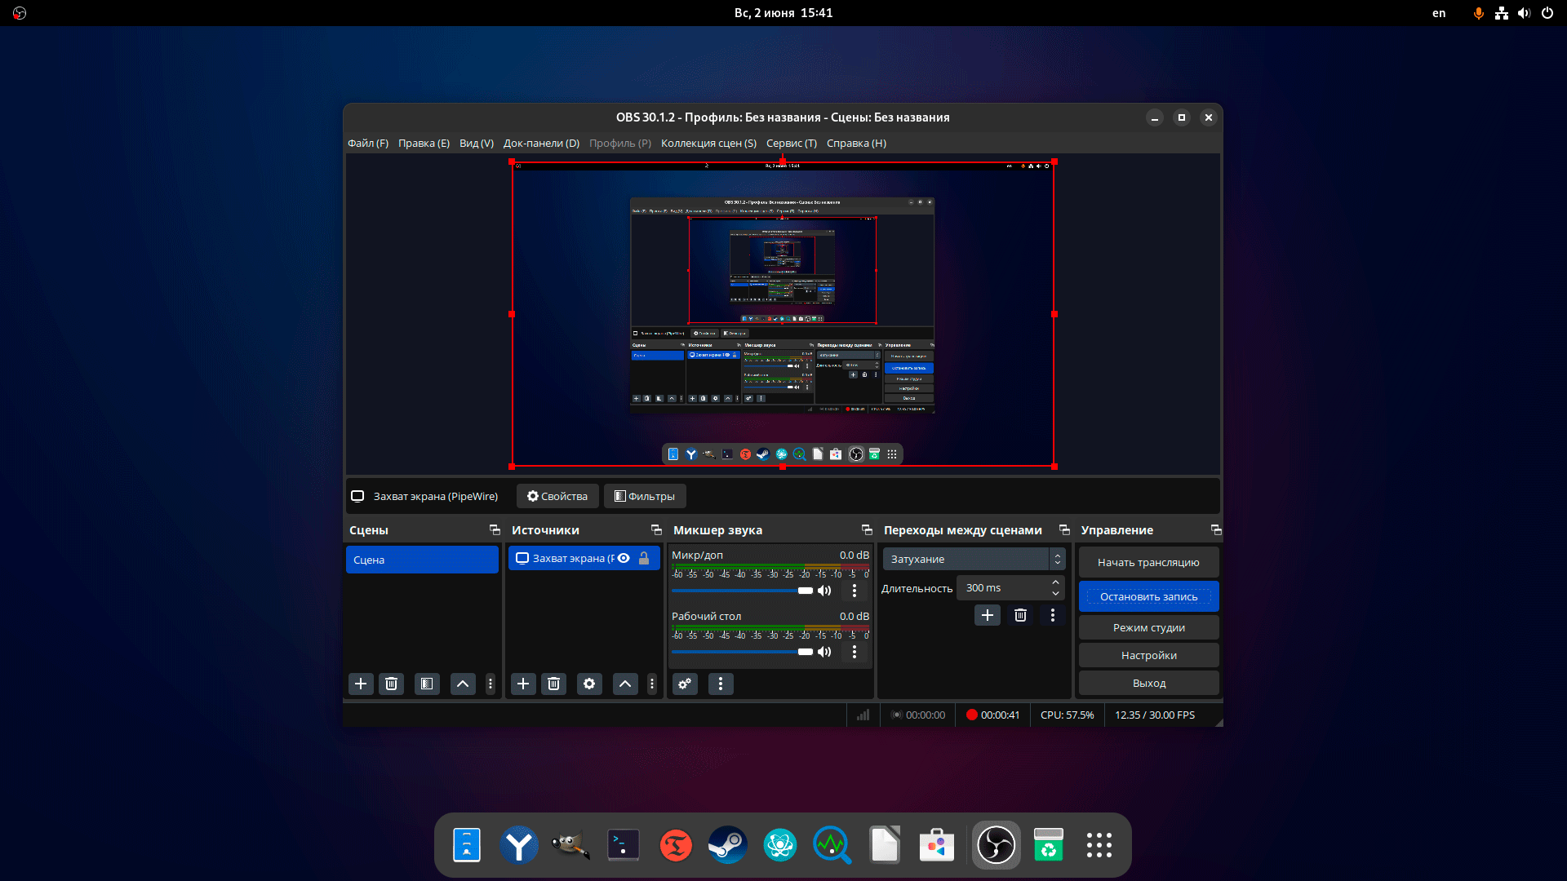
Task: Toggle visibility eye of screen capture source
Action: [624, 559]
